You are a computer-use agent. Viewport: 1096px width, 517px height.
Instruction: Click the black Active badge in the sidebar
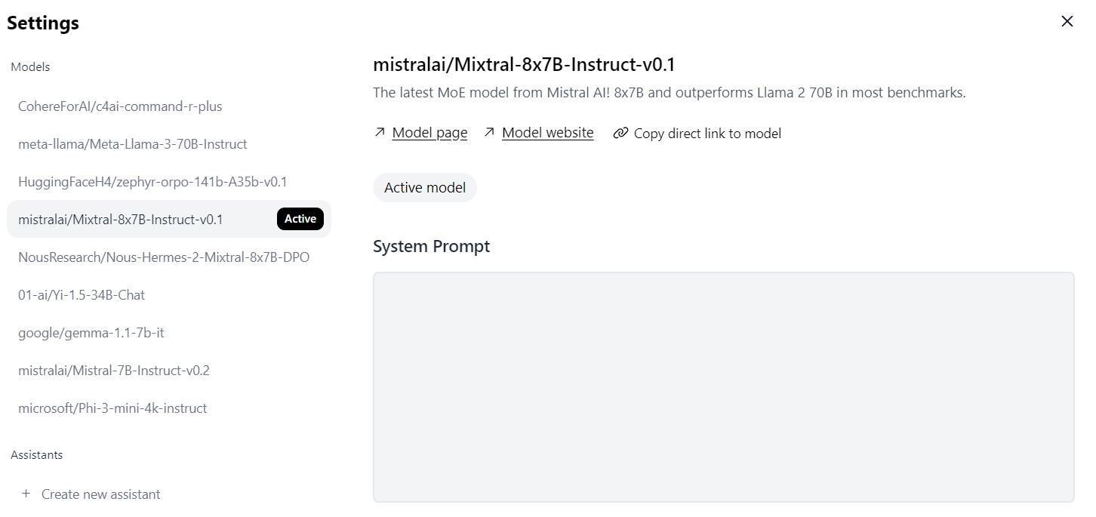tap(300, 219)
